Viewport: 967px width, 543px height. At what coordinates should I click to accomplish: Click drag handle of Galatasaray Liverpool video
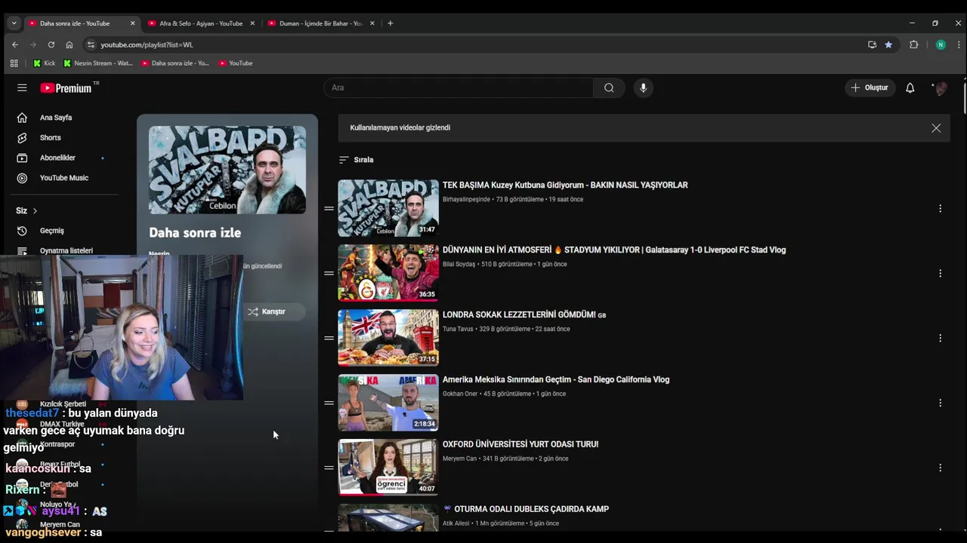[329, 273]
